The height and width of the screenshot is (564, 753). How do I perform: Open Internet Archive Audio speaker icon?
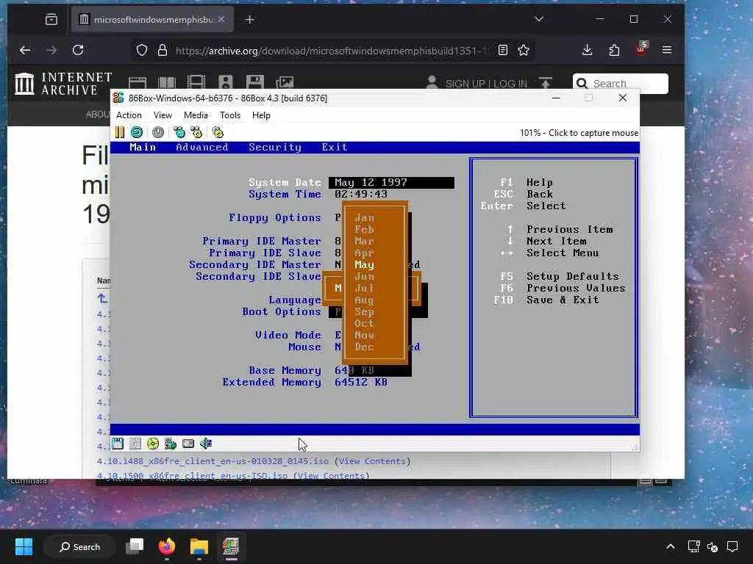coord(225,82)
